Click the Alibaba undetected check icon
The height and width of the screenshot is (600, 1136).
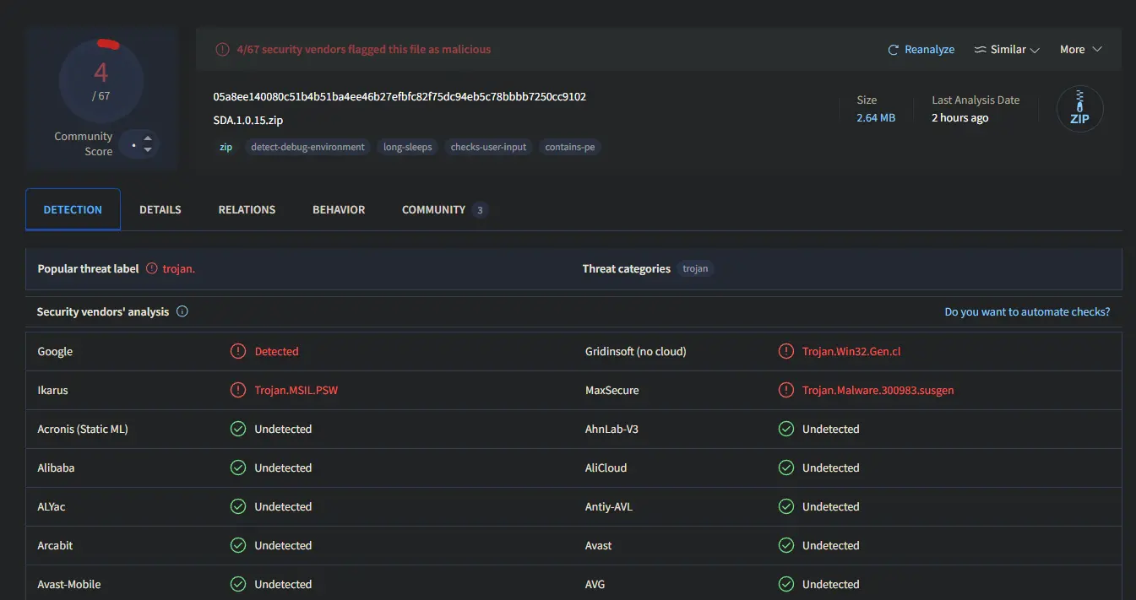click(x=238, y=468)
